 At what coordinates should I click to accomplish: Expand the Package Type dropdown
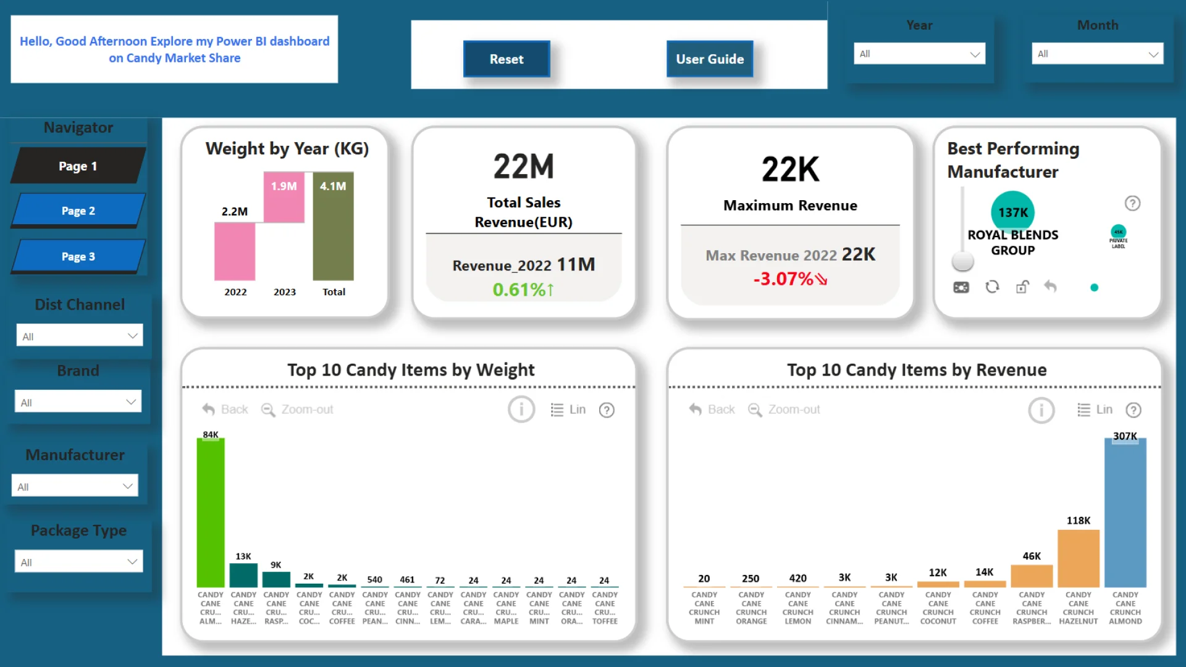point(79,562)
